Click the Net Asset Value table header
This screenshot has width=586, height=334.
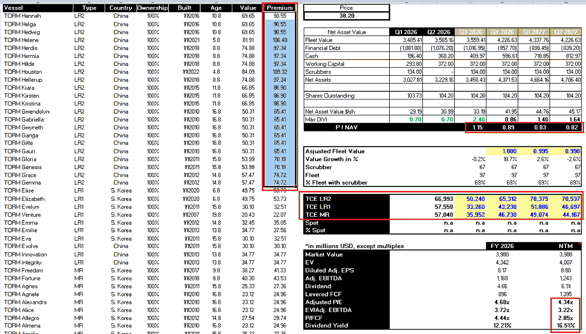(346, 32)
